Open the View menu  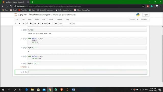(30, 19)
